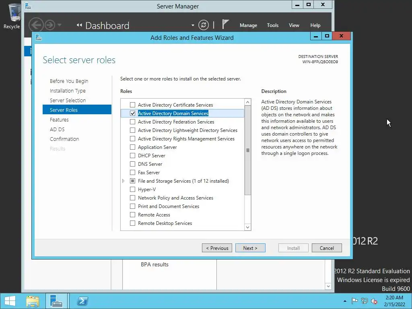
Task: Go to Server Selection step
Action: [68, 100]
